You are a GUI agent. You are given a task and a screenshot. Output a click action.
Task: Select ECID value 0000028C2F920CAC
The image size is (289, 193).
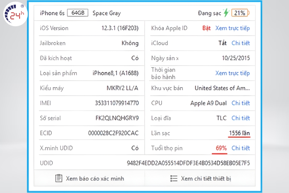(113, 133)
